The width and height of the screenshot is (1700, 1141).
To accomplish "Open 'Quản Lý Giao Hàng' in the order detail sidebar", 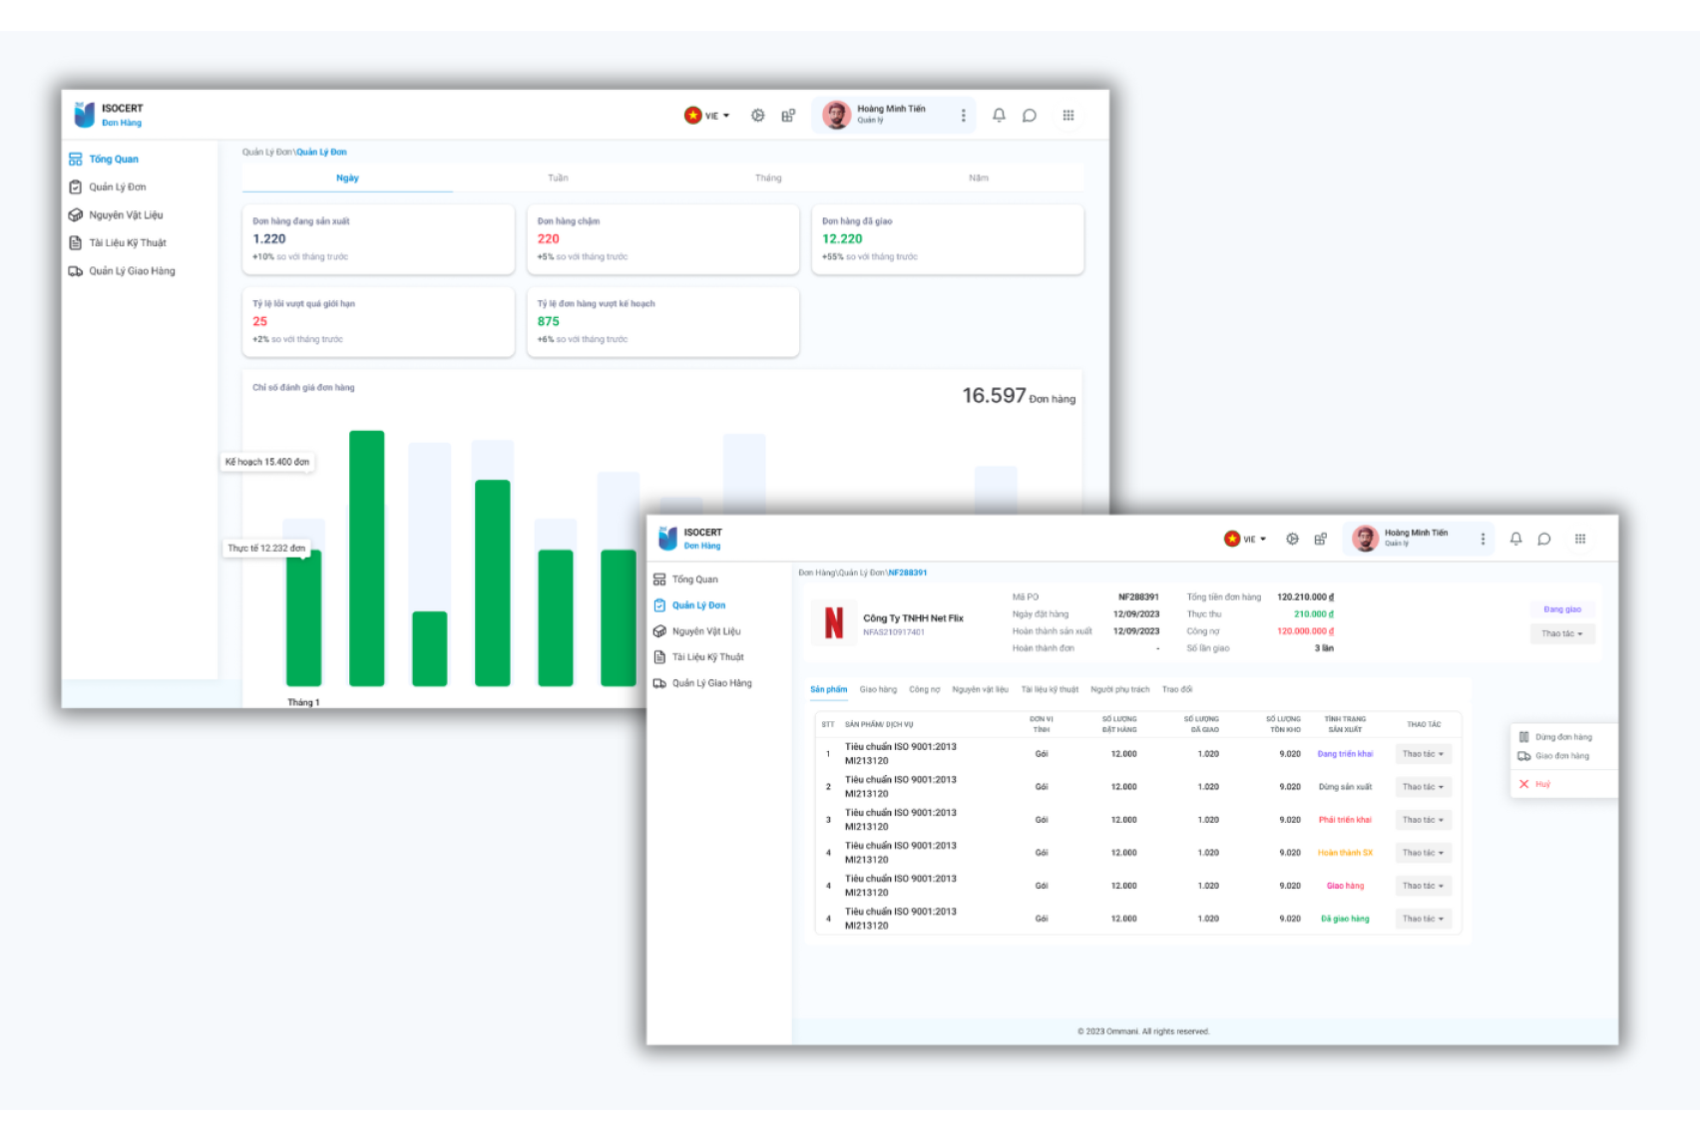I will [x=711, y=683].
